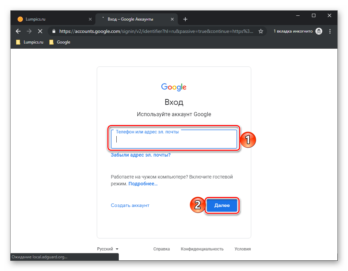The width and height of the screenshot is (348, 271).
Task: Go back using the browser back arrow
Action: tap(18, 31)
